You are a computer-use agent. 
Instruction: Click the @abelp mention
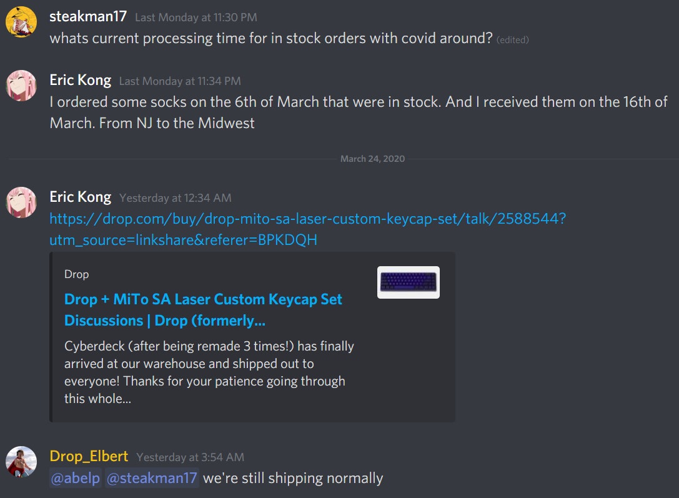coord(75,479)
